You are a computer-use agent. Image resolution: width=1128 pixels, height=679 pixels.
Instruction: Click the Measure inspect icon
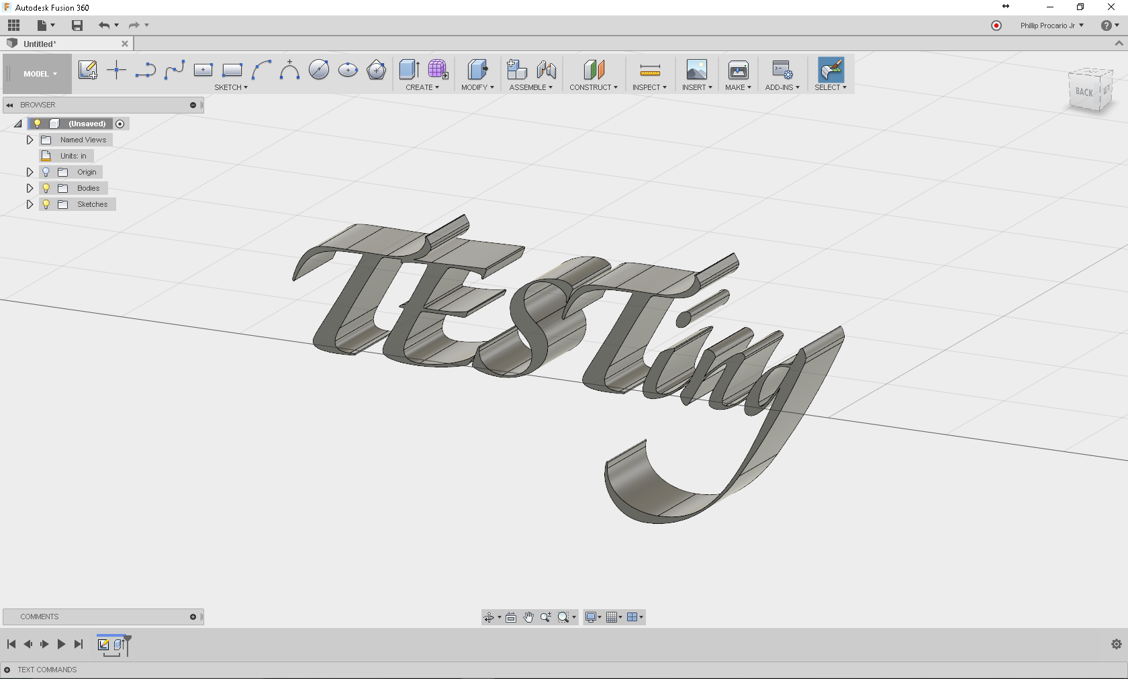point(649,70)
